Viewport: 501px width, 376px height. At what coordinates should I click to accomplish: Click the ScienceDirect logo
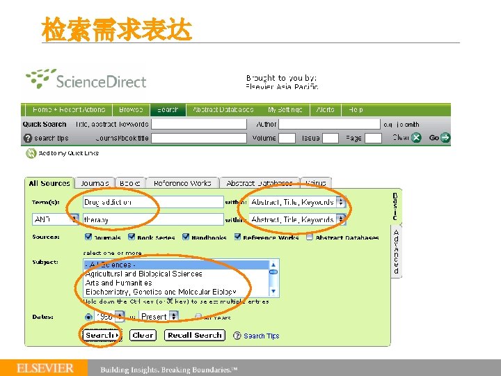coord(86,79)
